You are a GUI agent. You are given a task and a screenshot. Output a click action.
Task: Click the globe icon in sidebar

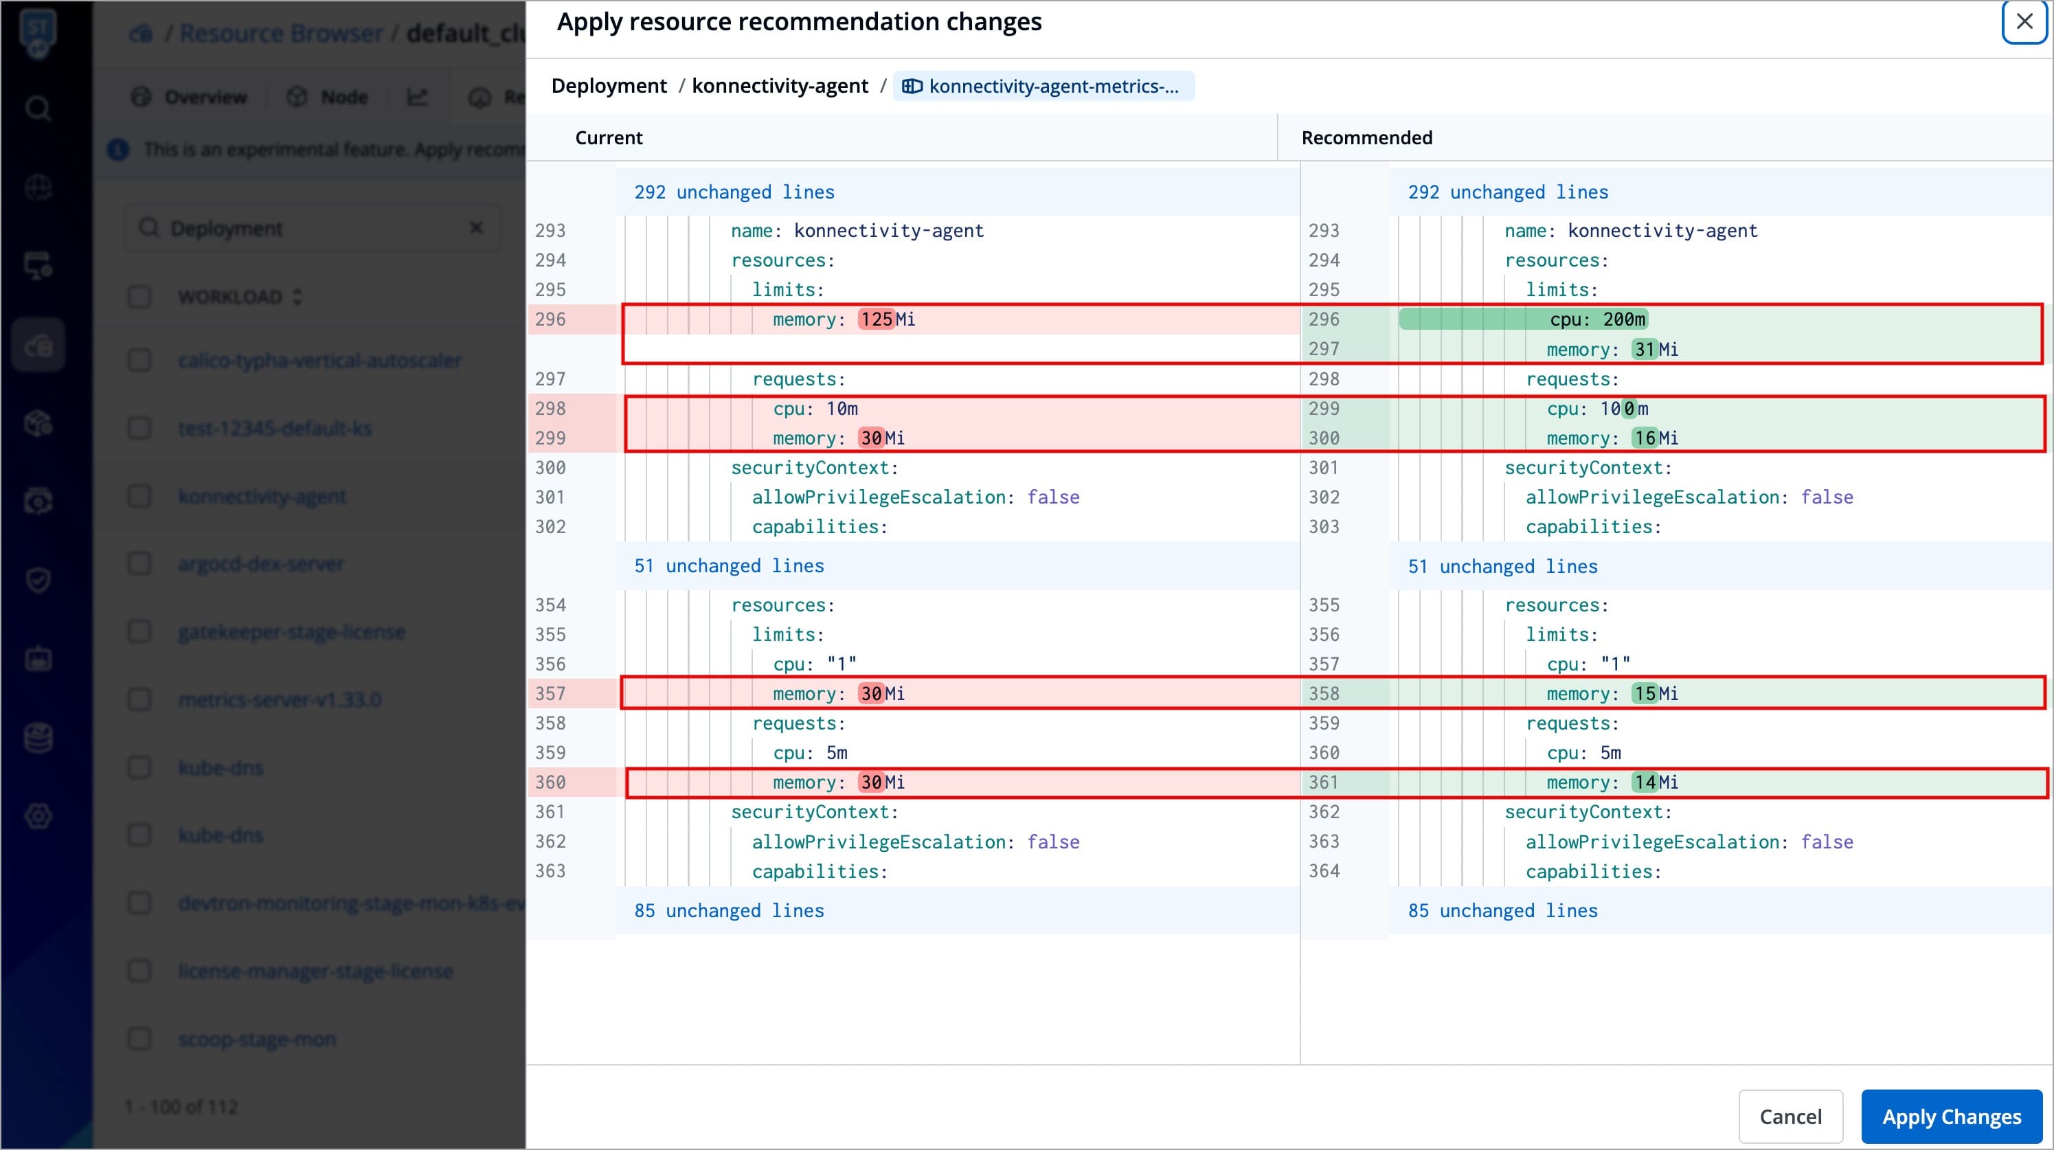coord(38,188)
